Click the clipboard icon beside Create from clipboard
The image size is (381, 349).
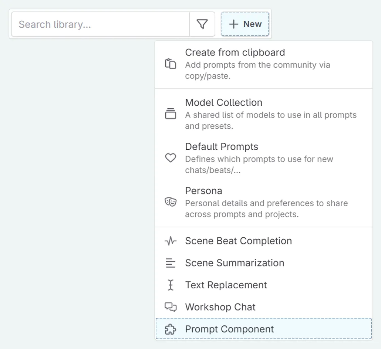[x=170, y=64]
